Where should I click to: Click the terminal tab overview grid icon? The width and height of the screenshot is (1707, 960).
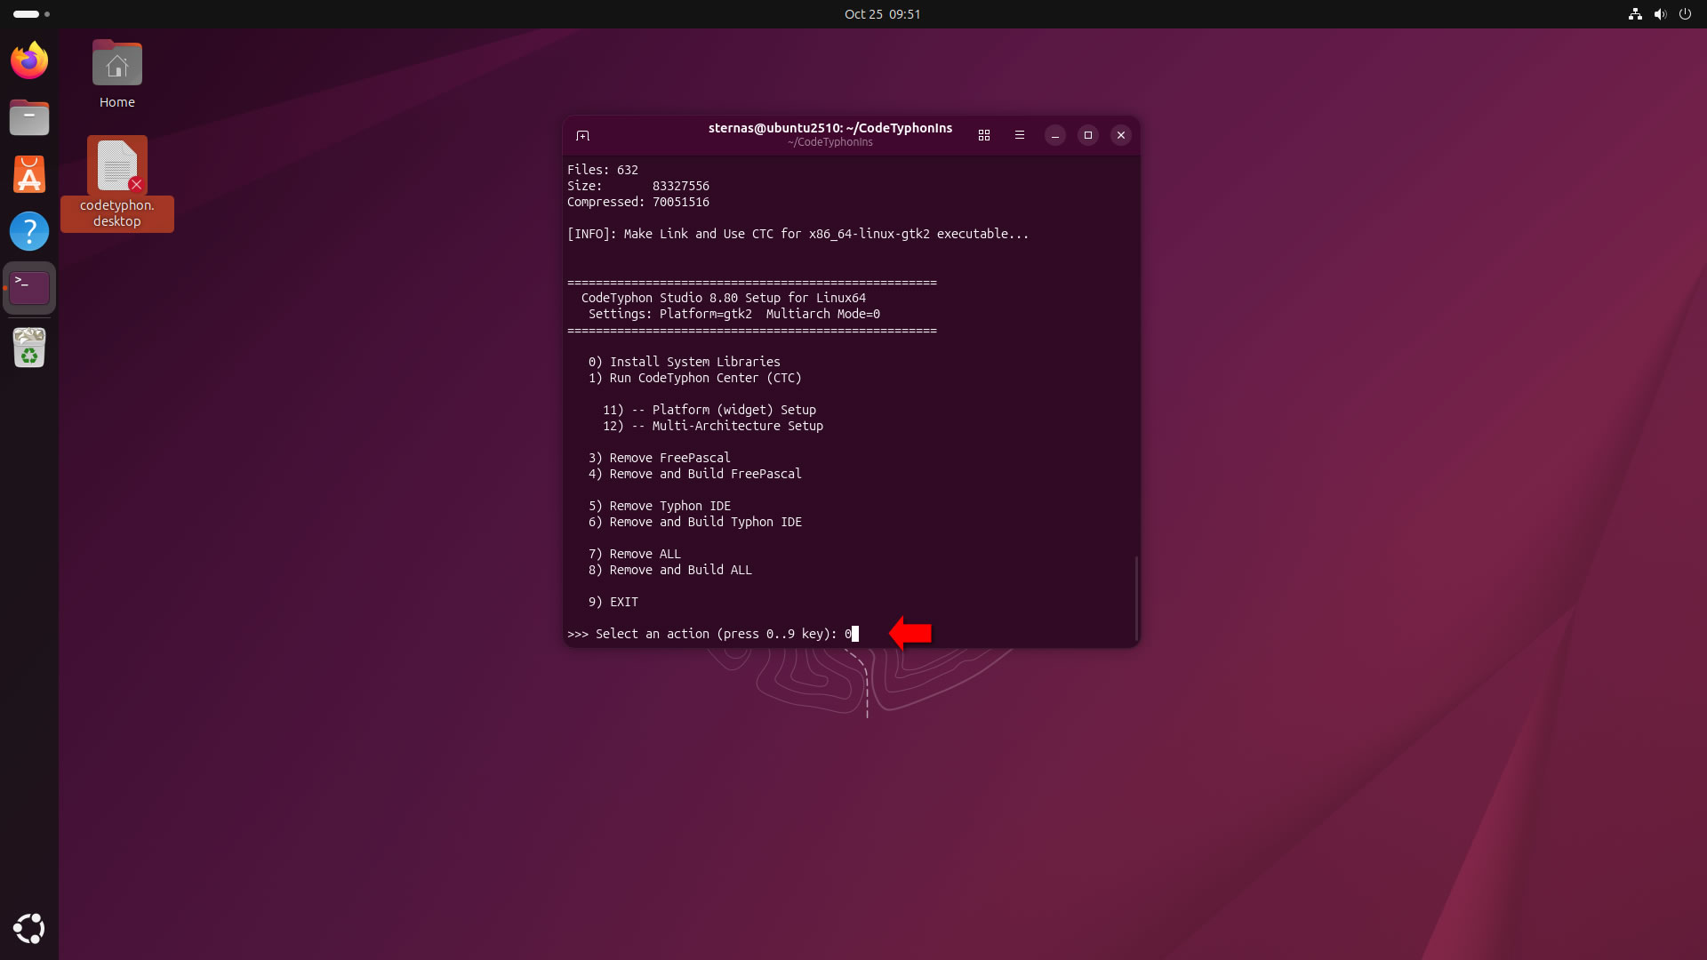point(983,135)
